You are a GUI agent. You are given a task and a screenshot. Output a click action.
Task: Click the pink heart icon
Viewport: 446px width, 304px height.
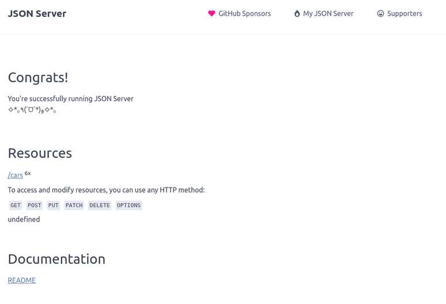pos(211,13)
